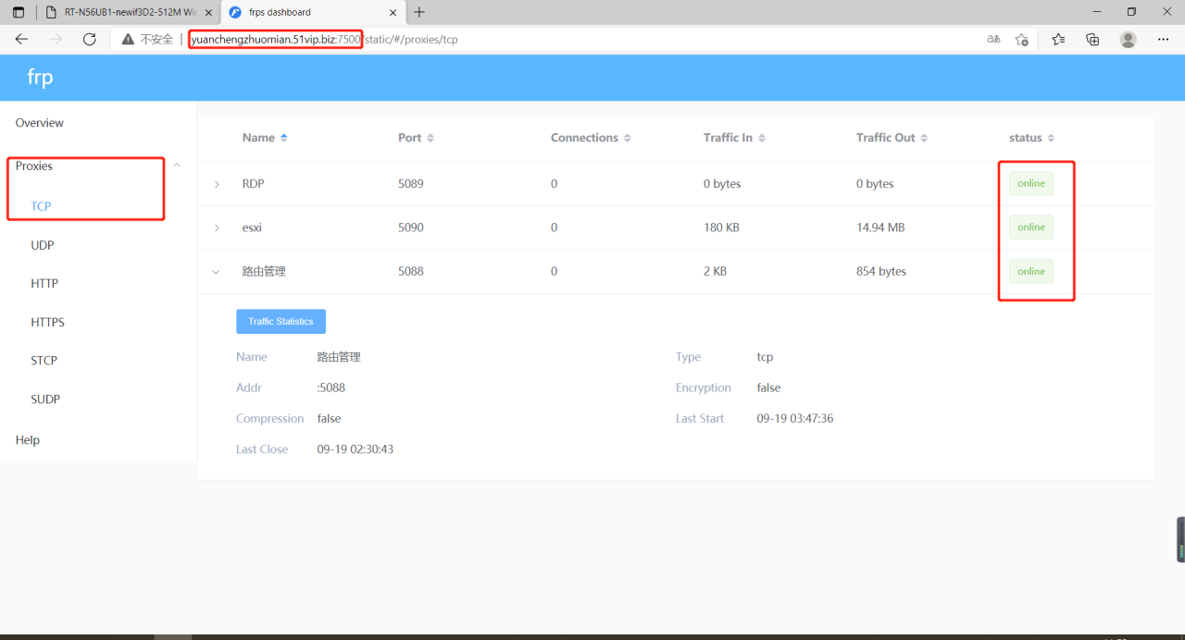
Task: Click the Traffic Statistics button
Action: (281, 321)
